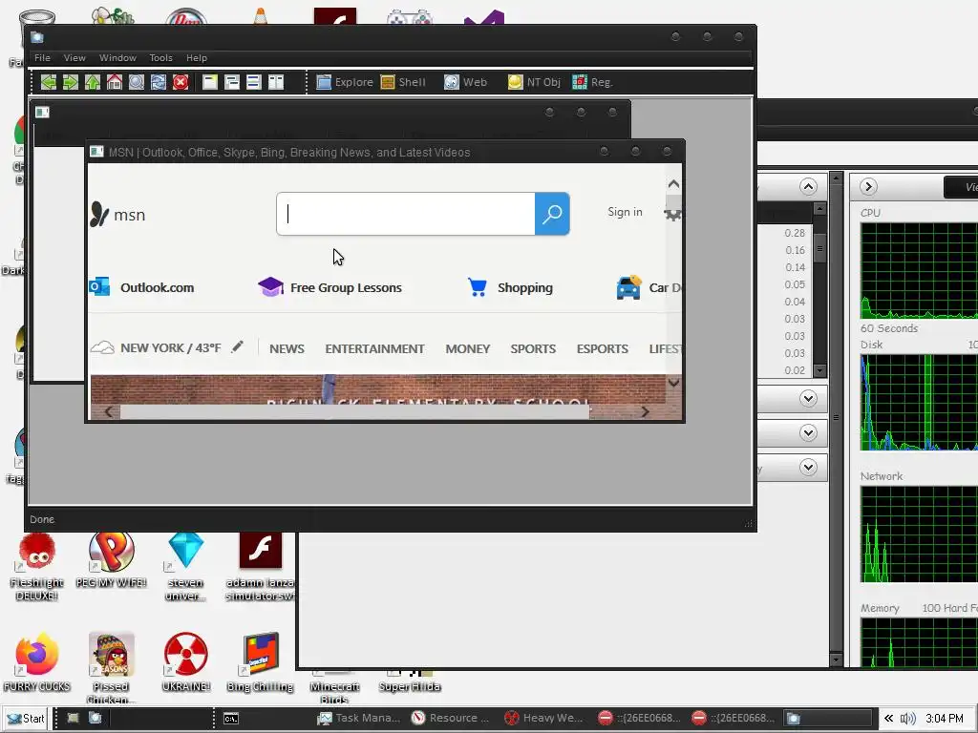The width and height of the screenshot is (978, 733).
Task: Click the msn butterfly logo
Action: (117, 215)
